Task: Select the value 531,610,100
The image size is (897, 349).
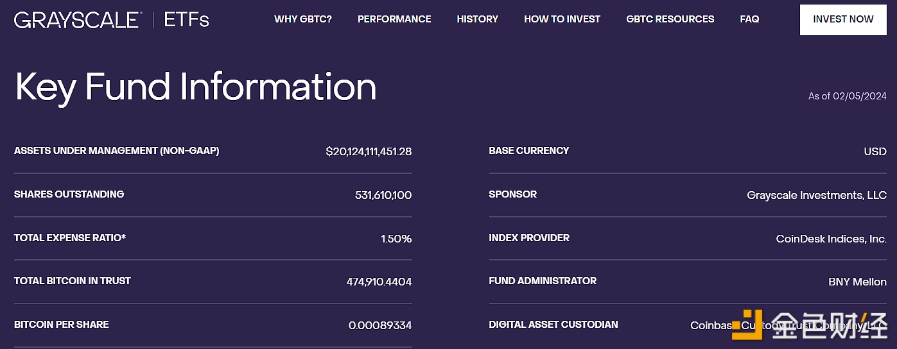Action: click(383, 195)
